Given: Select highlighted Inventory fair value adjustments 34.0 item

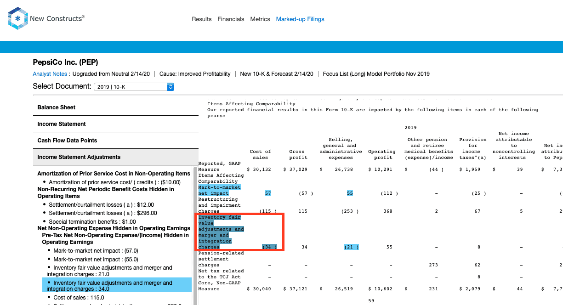Looking at the screenshot, I should tap(117, 285).
